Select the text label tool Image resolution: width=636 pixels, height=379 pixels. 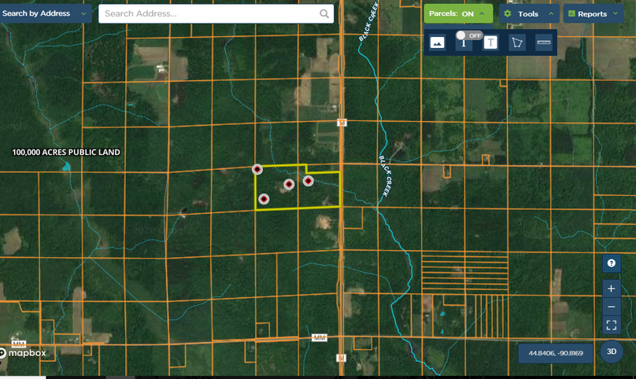[490, 42]
